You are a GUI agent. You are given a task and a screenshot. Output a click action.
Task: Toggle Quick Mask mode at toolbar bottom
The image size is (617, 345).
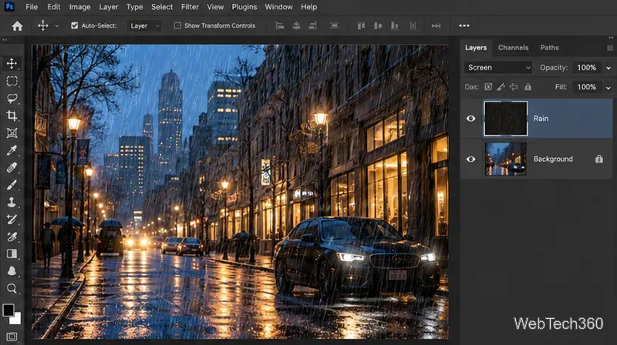pyautogui.click(x=12, y=337)
